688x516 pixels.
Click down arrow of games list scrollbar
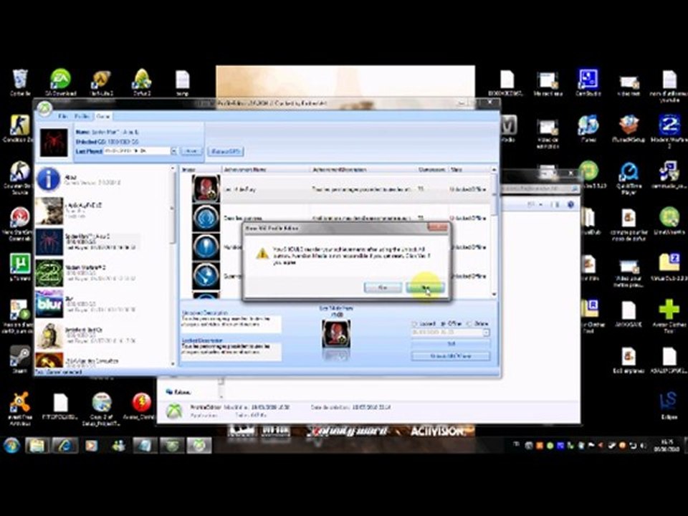click(x=173, y=364)
